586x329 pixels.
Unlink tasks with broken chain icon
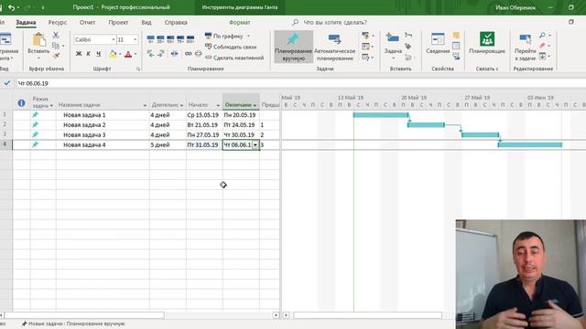pyautogui.click(x=198, y=54)
